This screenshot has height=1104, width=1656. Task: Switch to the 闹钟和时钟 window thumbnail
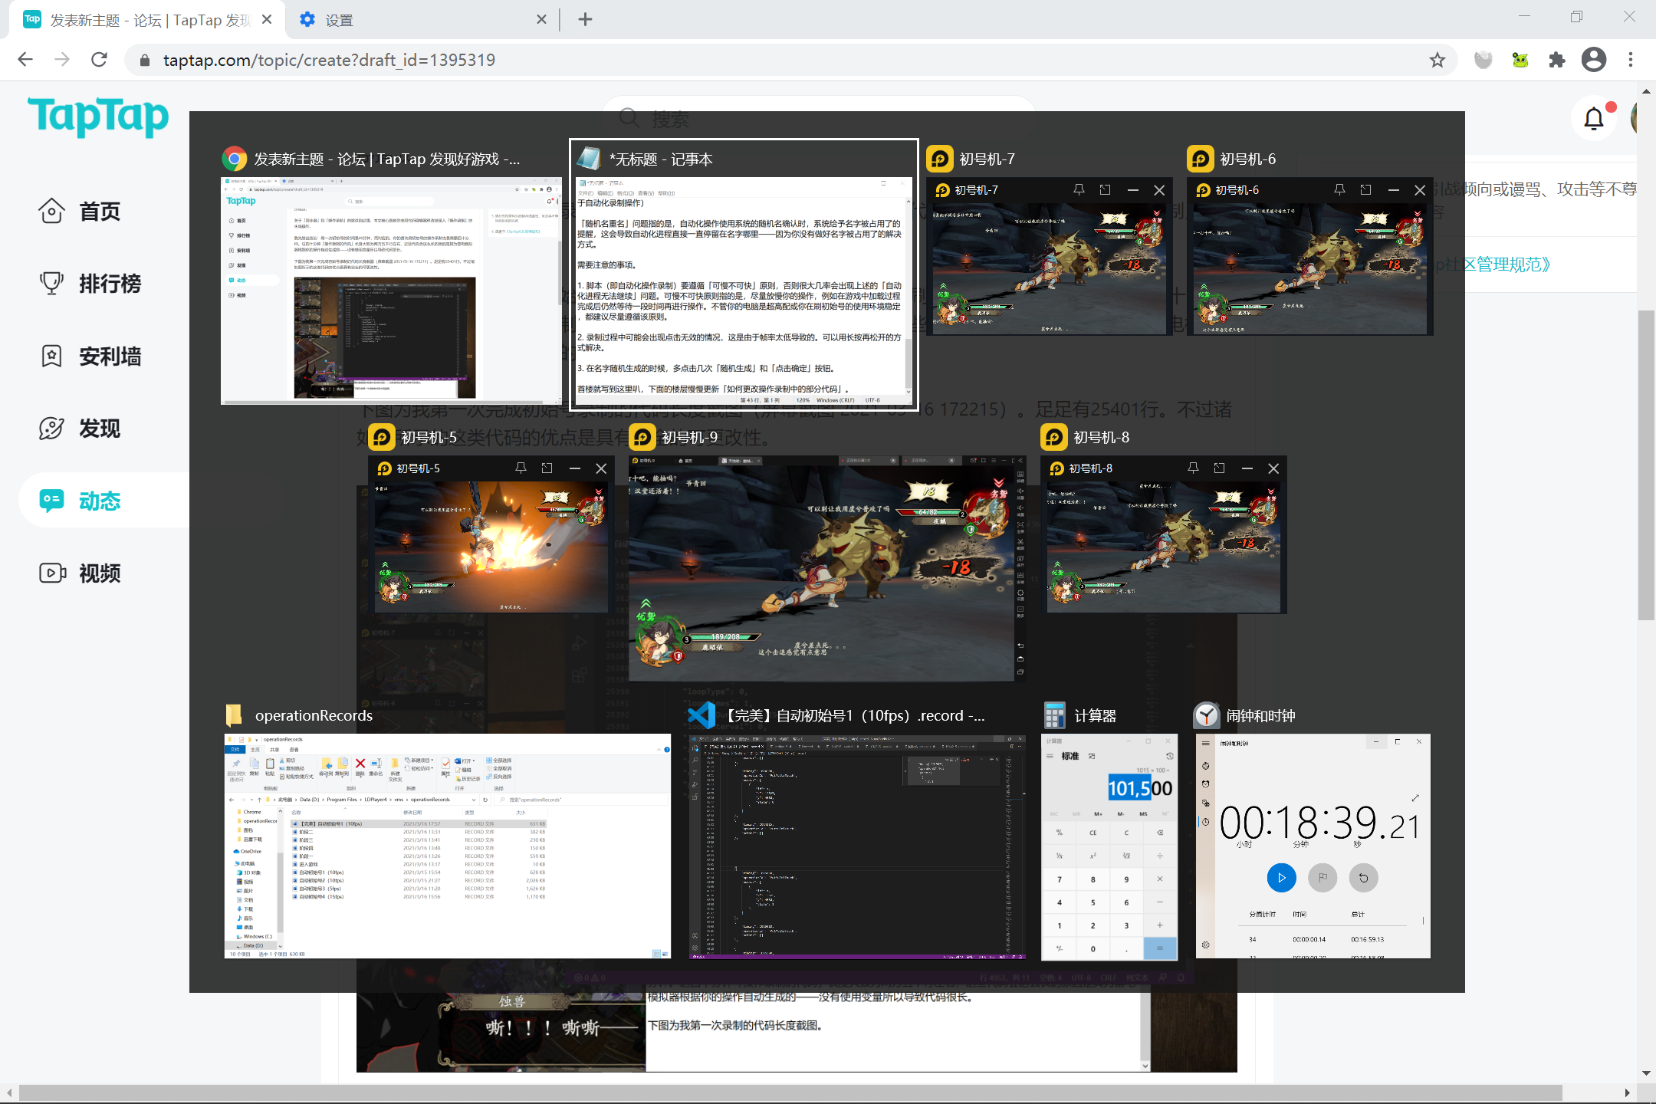1313,846
